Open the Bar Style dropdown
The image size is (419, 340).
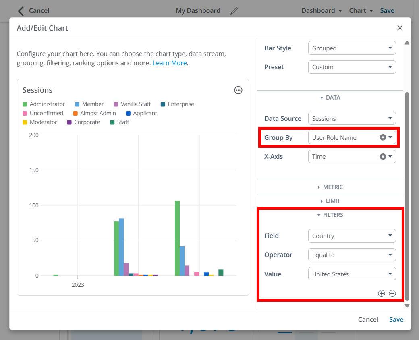point(352,48)
